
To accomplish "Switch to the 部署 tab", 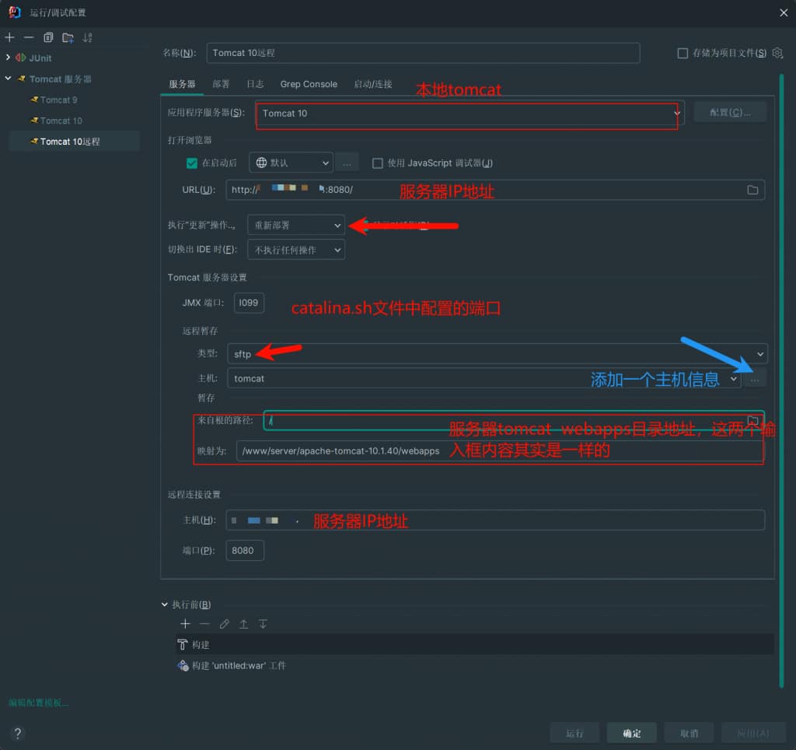I will 221,84.
